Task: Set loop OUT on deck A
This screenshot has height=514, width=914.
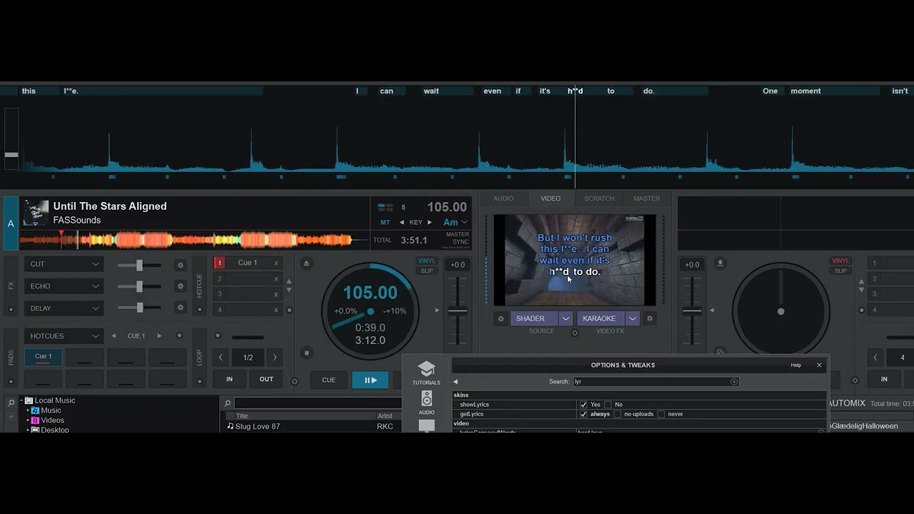Action: pos(266,379)
